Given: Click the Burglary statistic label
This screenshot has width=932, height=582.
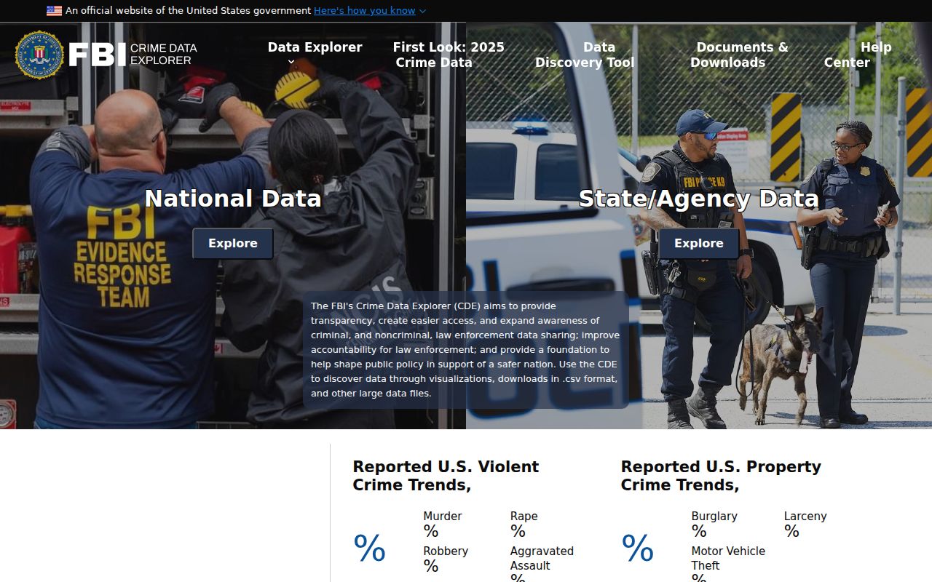Looking at the screenshot, I should tap(714, 517).
